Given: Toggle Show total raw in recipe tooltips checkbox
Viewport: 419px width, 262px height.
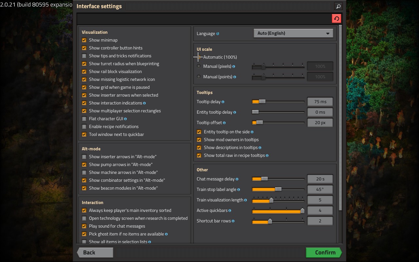Looking at the screenshot, I should (199, 156).
